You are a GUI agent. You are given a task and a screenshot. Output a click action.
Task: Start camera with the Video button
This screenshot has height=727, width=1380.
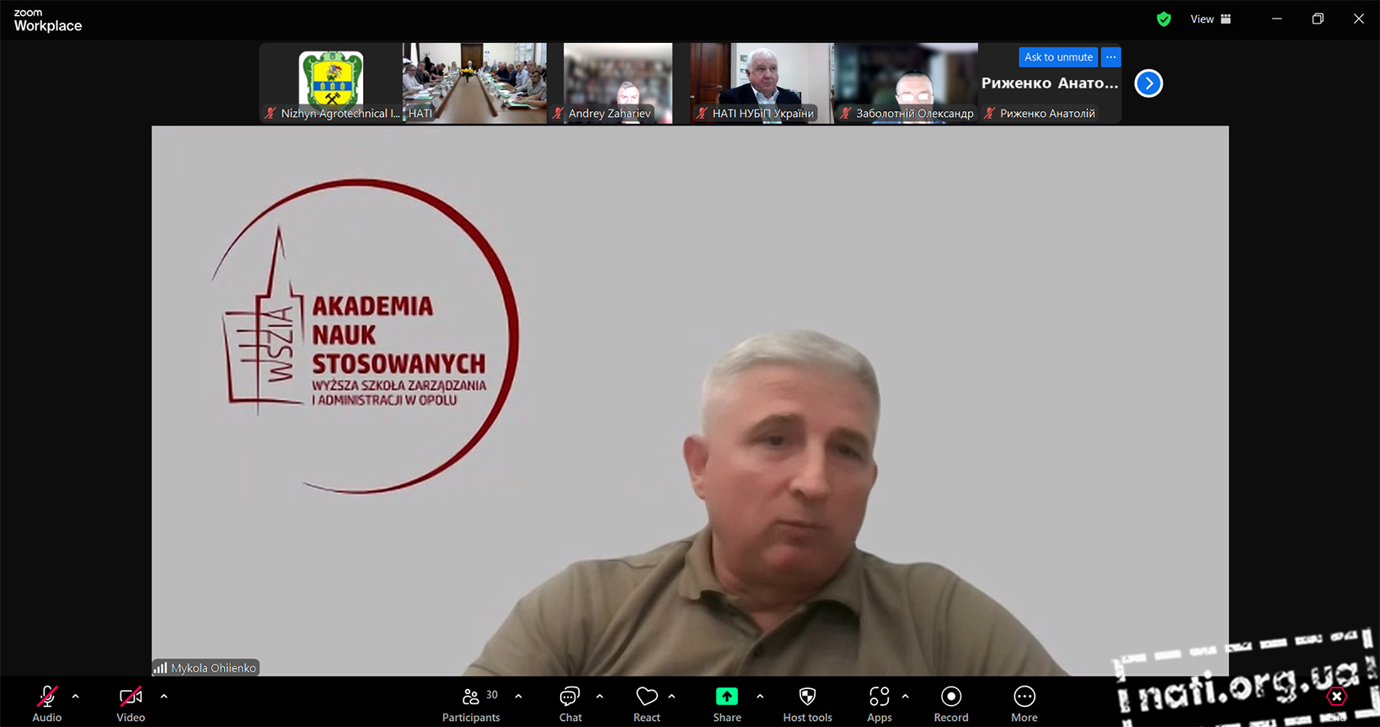(x=131, y=703)
